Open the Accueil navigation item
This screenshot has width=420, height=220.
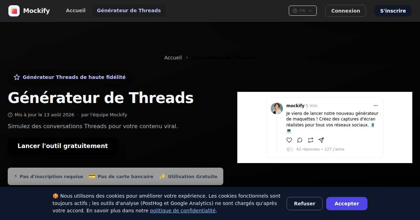(76, 10)
